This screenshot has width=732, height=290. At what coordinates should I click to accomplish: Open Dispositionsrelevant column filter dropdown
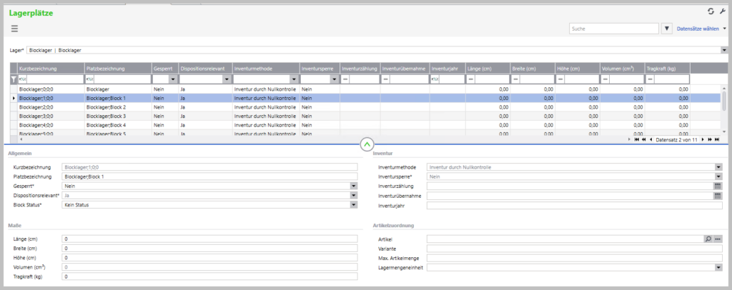click(228, 80)
